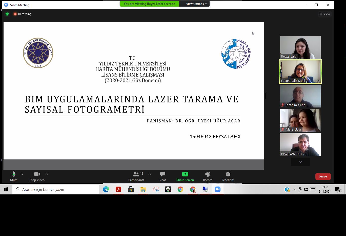This screenshot has width=346, height=236.
Task: Open the Reactions menu
Action: [228, 176]
